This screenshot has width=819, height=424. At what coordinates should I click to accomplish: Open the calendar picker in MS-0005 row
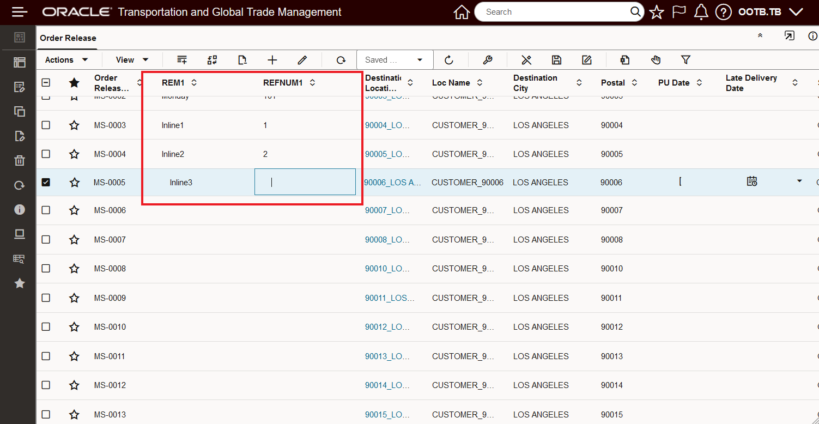point(752,181)
